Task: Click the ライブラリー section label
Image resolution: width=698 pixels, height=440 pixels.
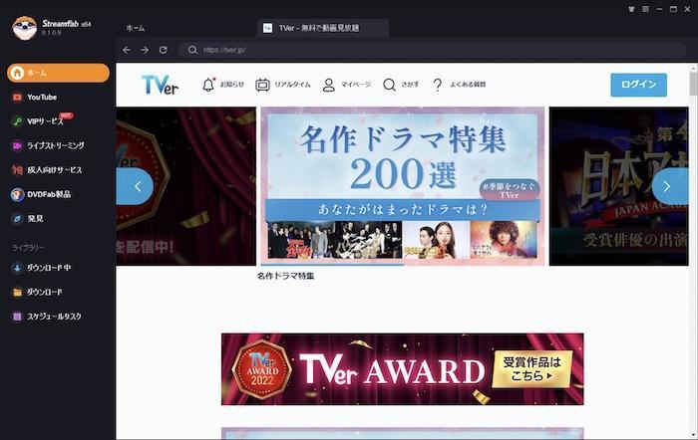Action: pos(28,248)
